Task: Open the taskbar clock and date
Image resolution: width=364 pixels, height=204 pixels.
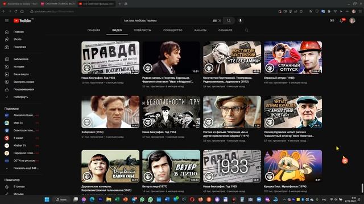Action: (351, 199)
